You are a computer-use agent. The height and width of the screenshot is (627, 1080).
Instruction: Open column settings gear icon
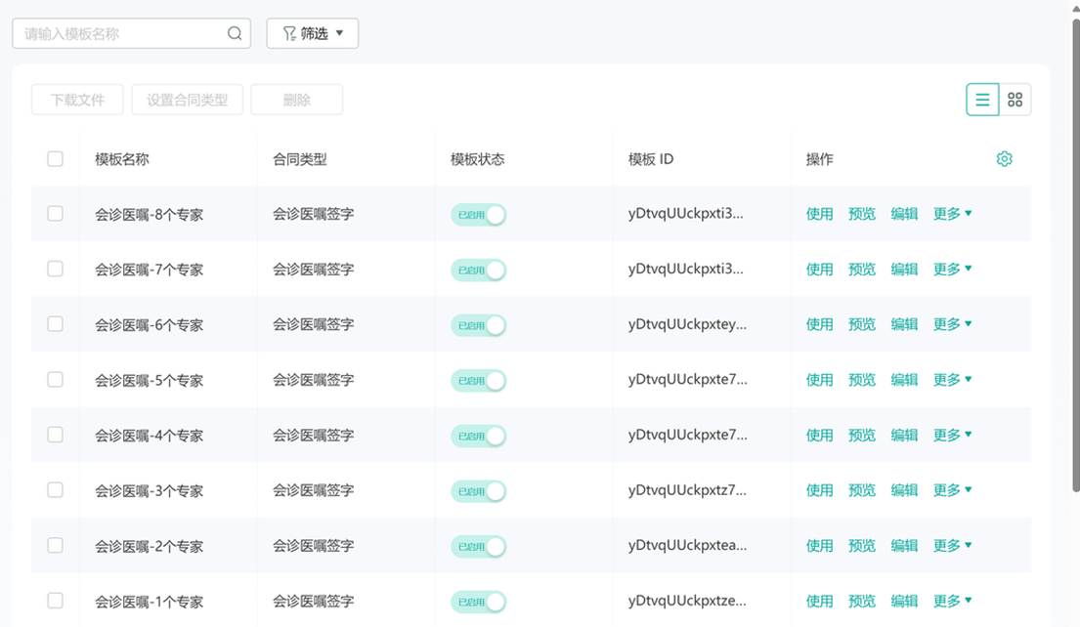click(1004, 159)
